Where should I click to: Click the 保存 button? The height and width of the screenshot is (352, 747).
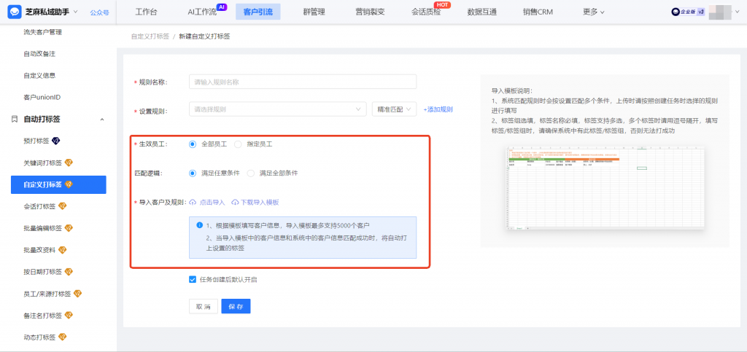(236, 306)
